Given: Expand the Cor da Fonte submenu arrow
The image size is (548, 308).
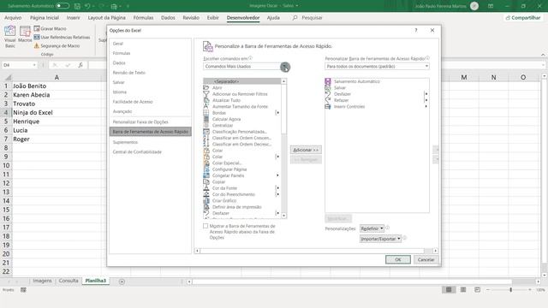Looking at the screenshot, I should [x=277, y=188].
